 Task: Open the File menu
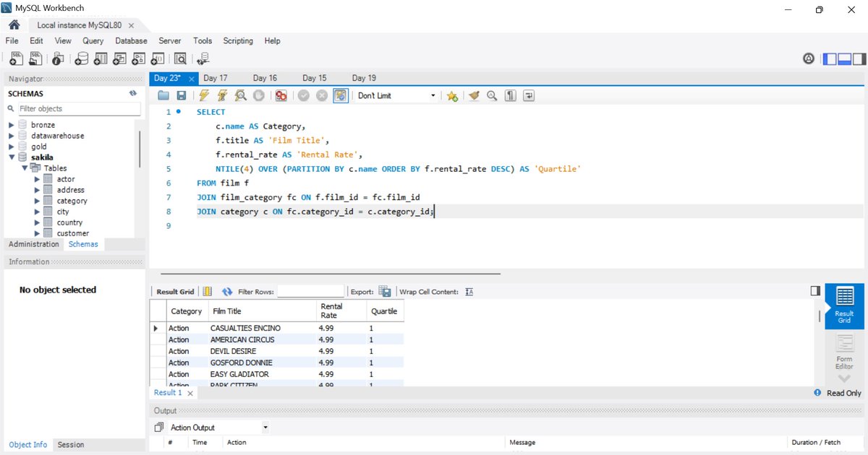[x=12, y=41]
